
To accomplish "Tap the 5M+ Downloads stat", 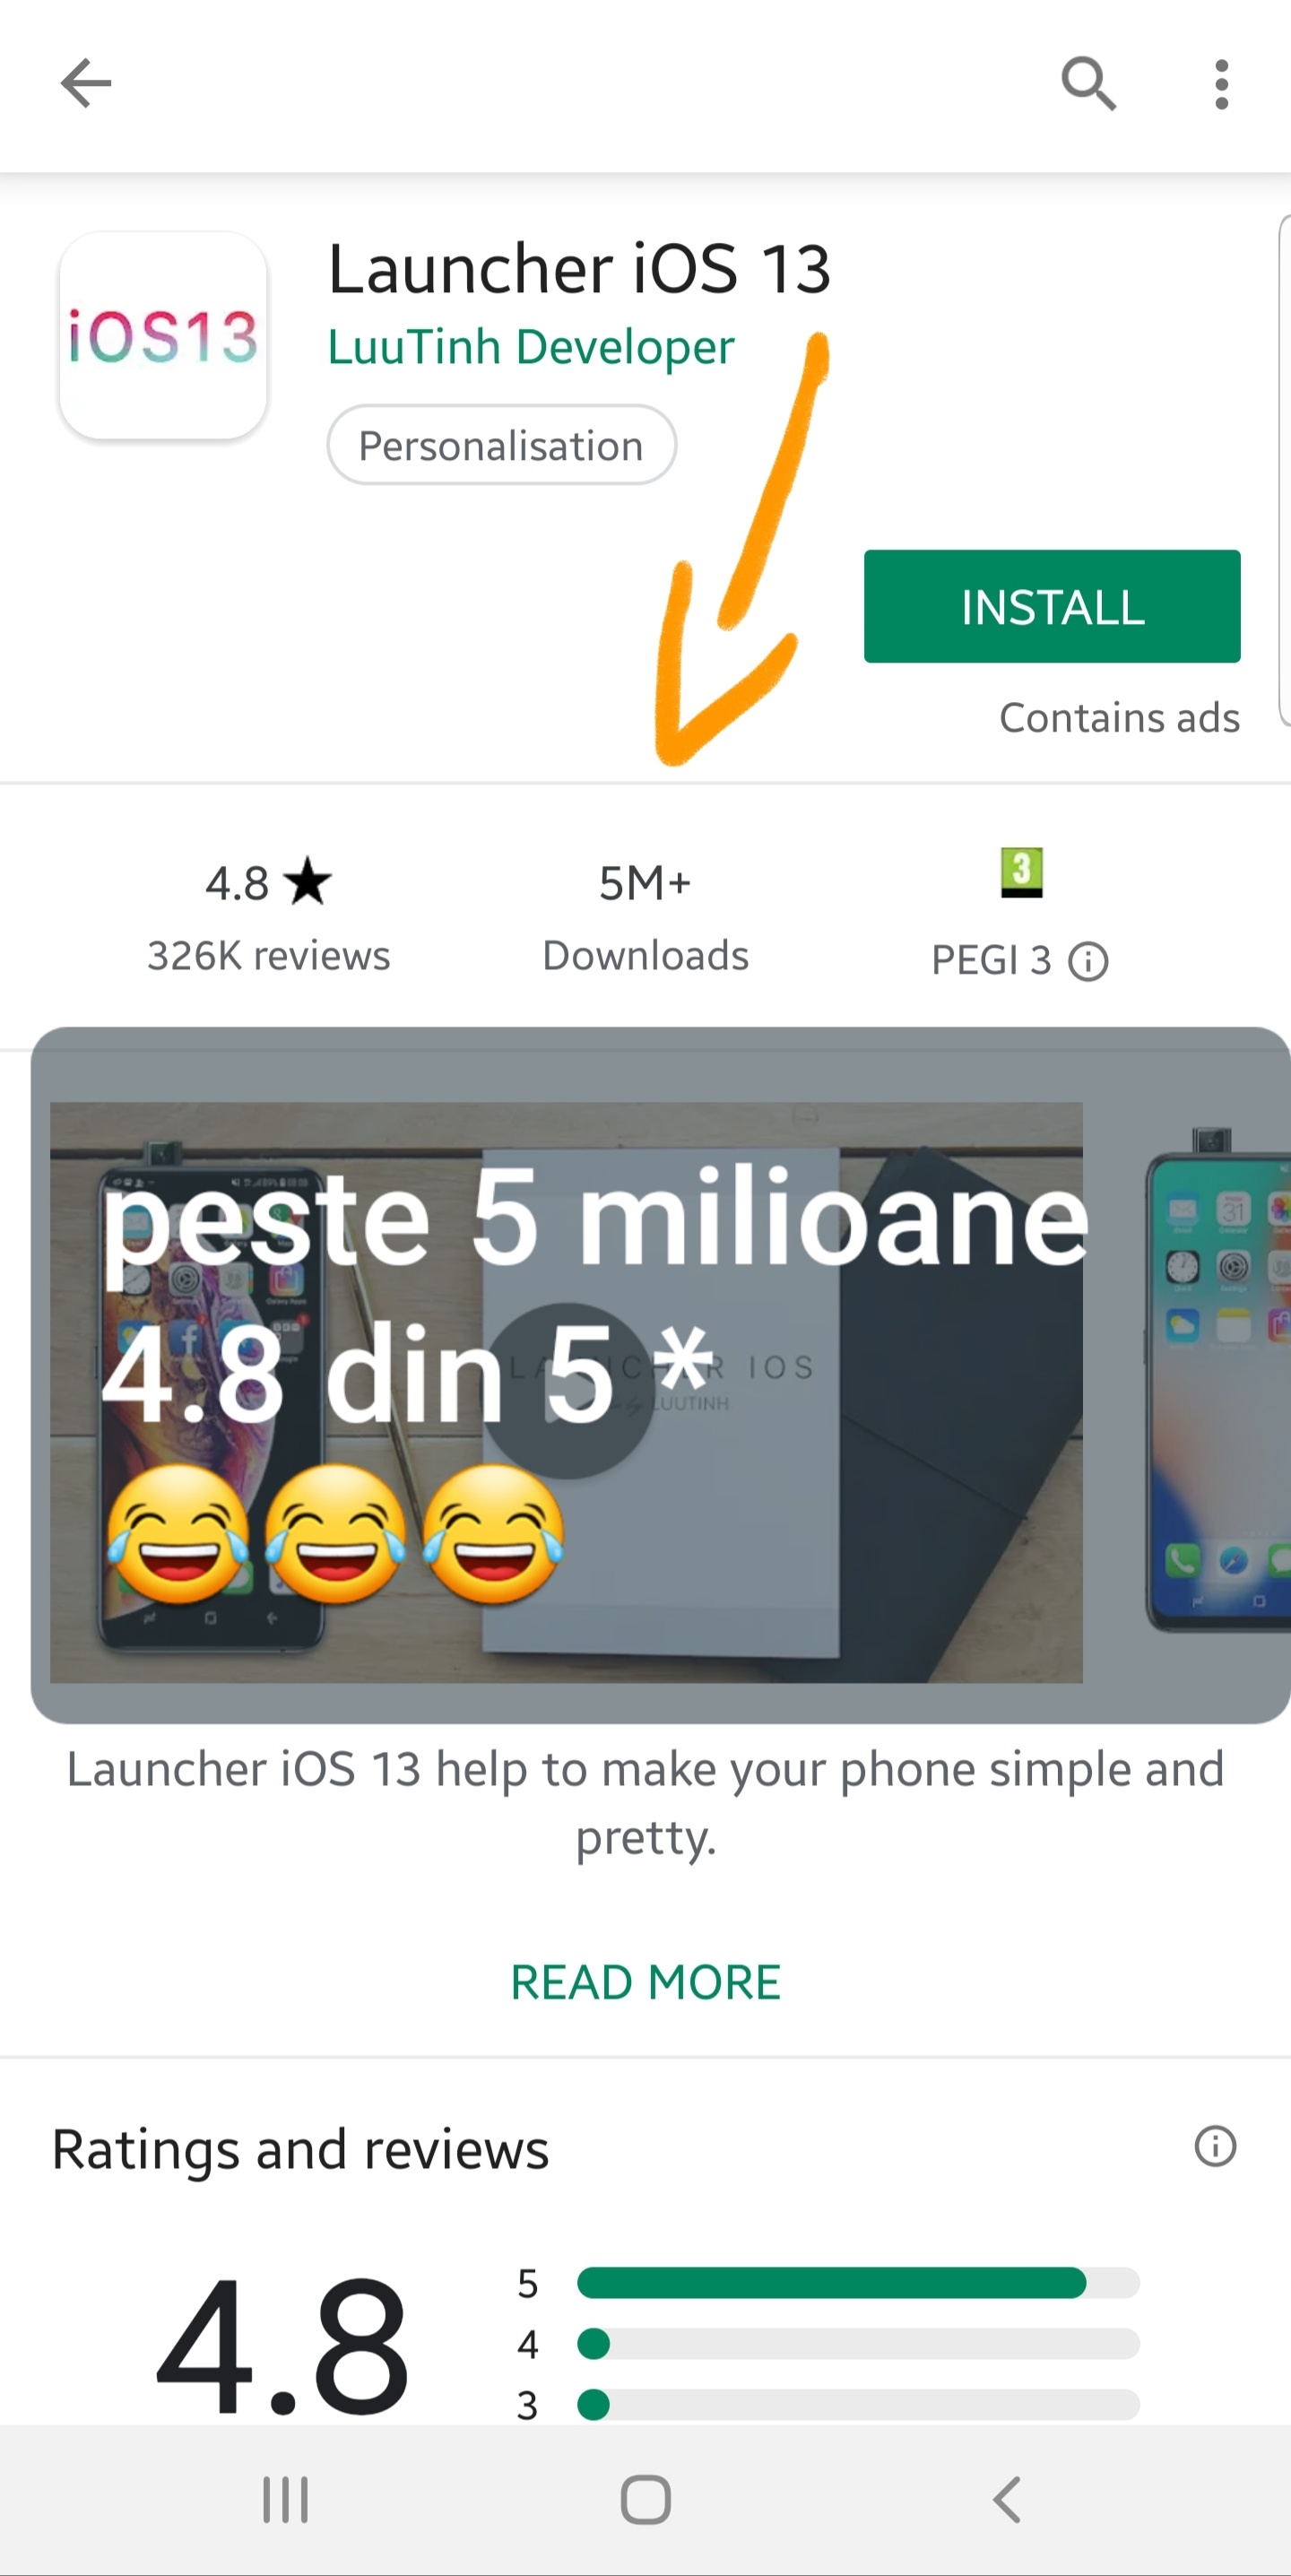I will click(645, 914).
